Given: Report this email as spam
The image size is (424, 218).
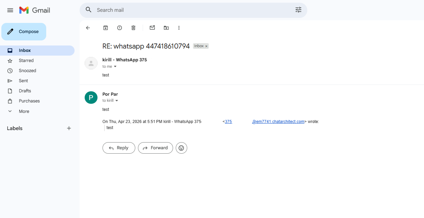Looking at the screenshot, I should (119, 28).
